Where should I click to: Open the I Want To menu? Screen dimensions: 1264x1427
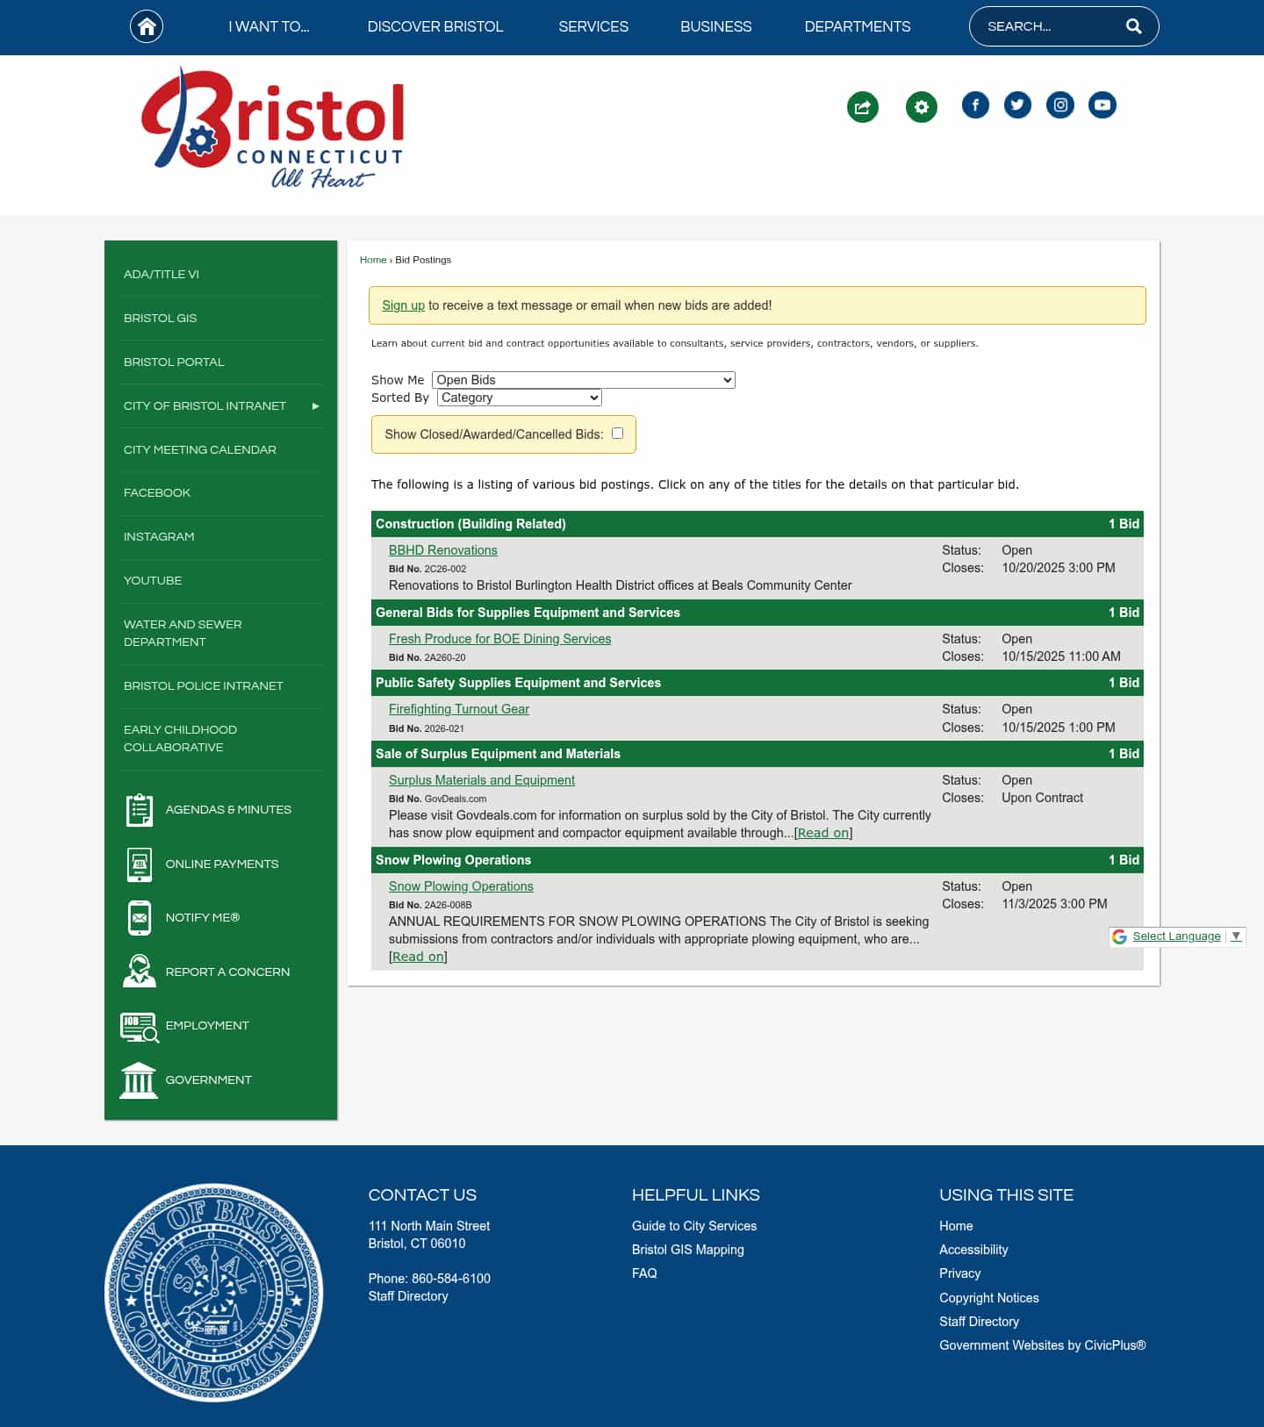click(269, 26)
